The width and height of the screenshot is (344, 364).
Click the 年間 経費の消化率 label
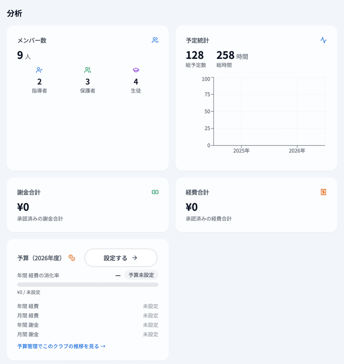click(x=38, y=275)
